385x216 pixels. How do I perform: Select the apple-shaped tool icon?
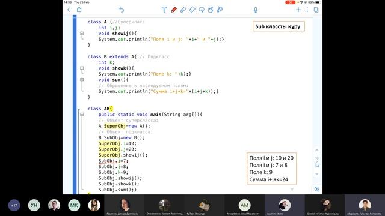point(211,10)
